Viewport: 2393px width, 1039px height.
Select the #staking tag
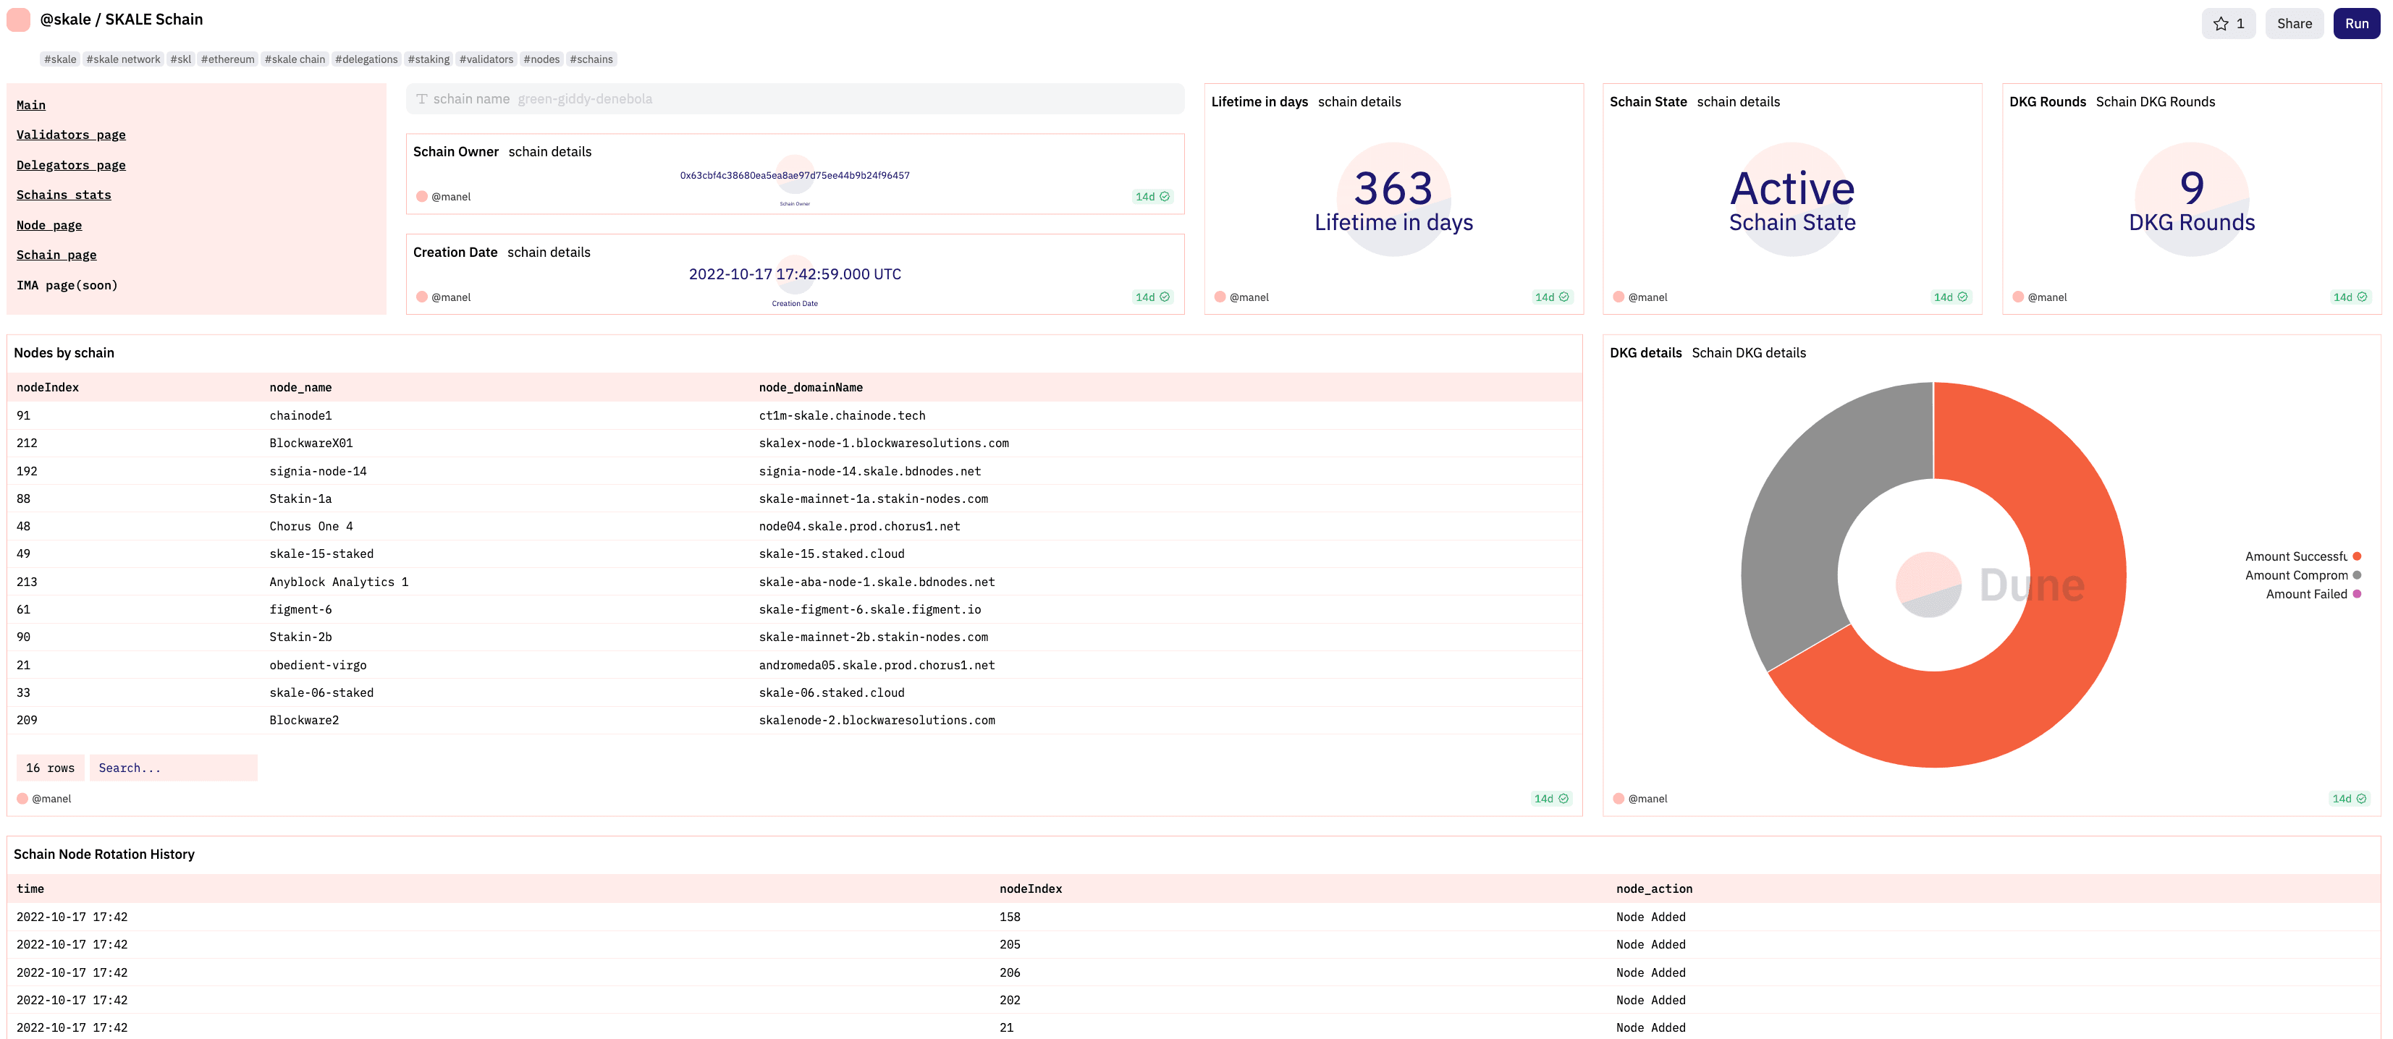click(x=429, y=59)
